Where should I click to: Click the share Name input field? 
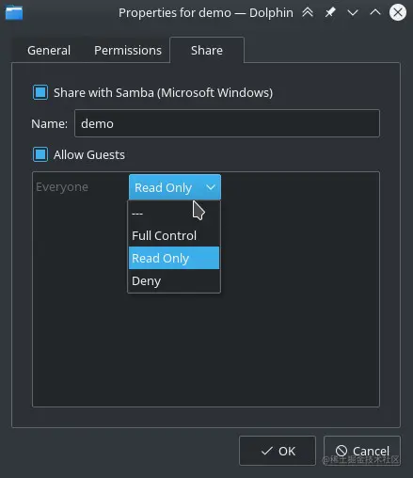[x=227, y=123]
